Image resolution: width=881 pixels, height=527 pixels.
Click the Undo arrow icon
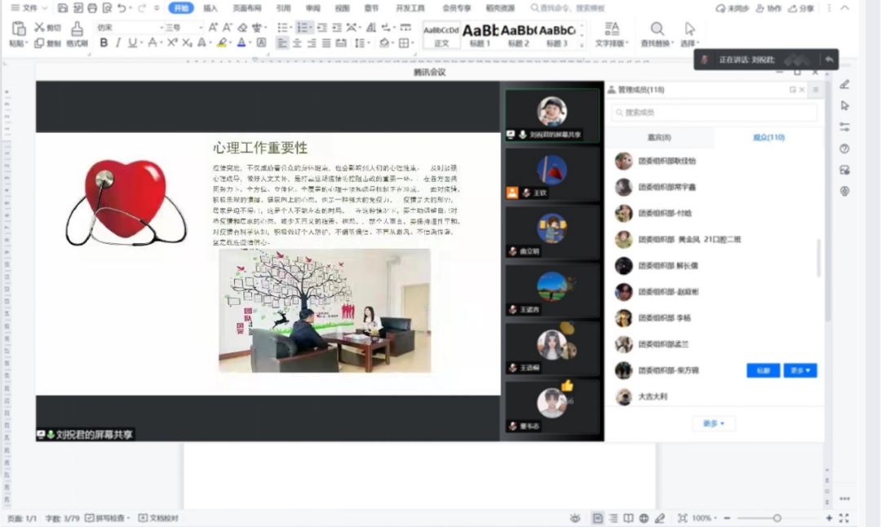click(122, 8)
